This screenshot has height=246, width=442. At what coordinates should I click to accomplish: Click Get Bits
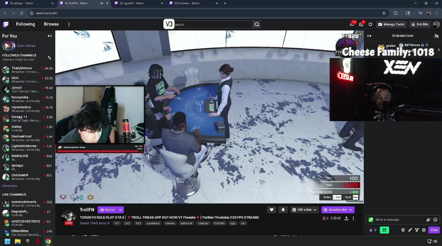[420, 24]
